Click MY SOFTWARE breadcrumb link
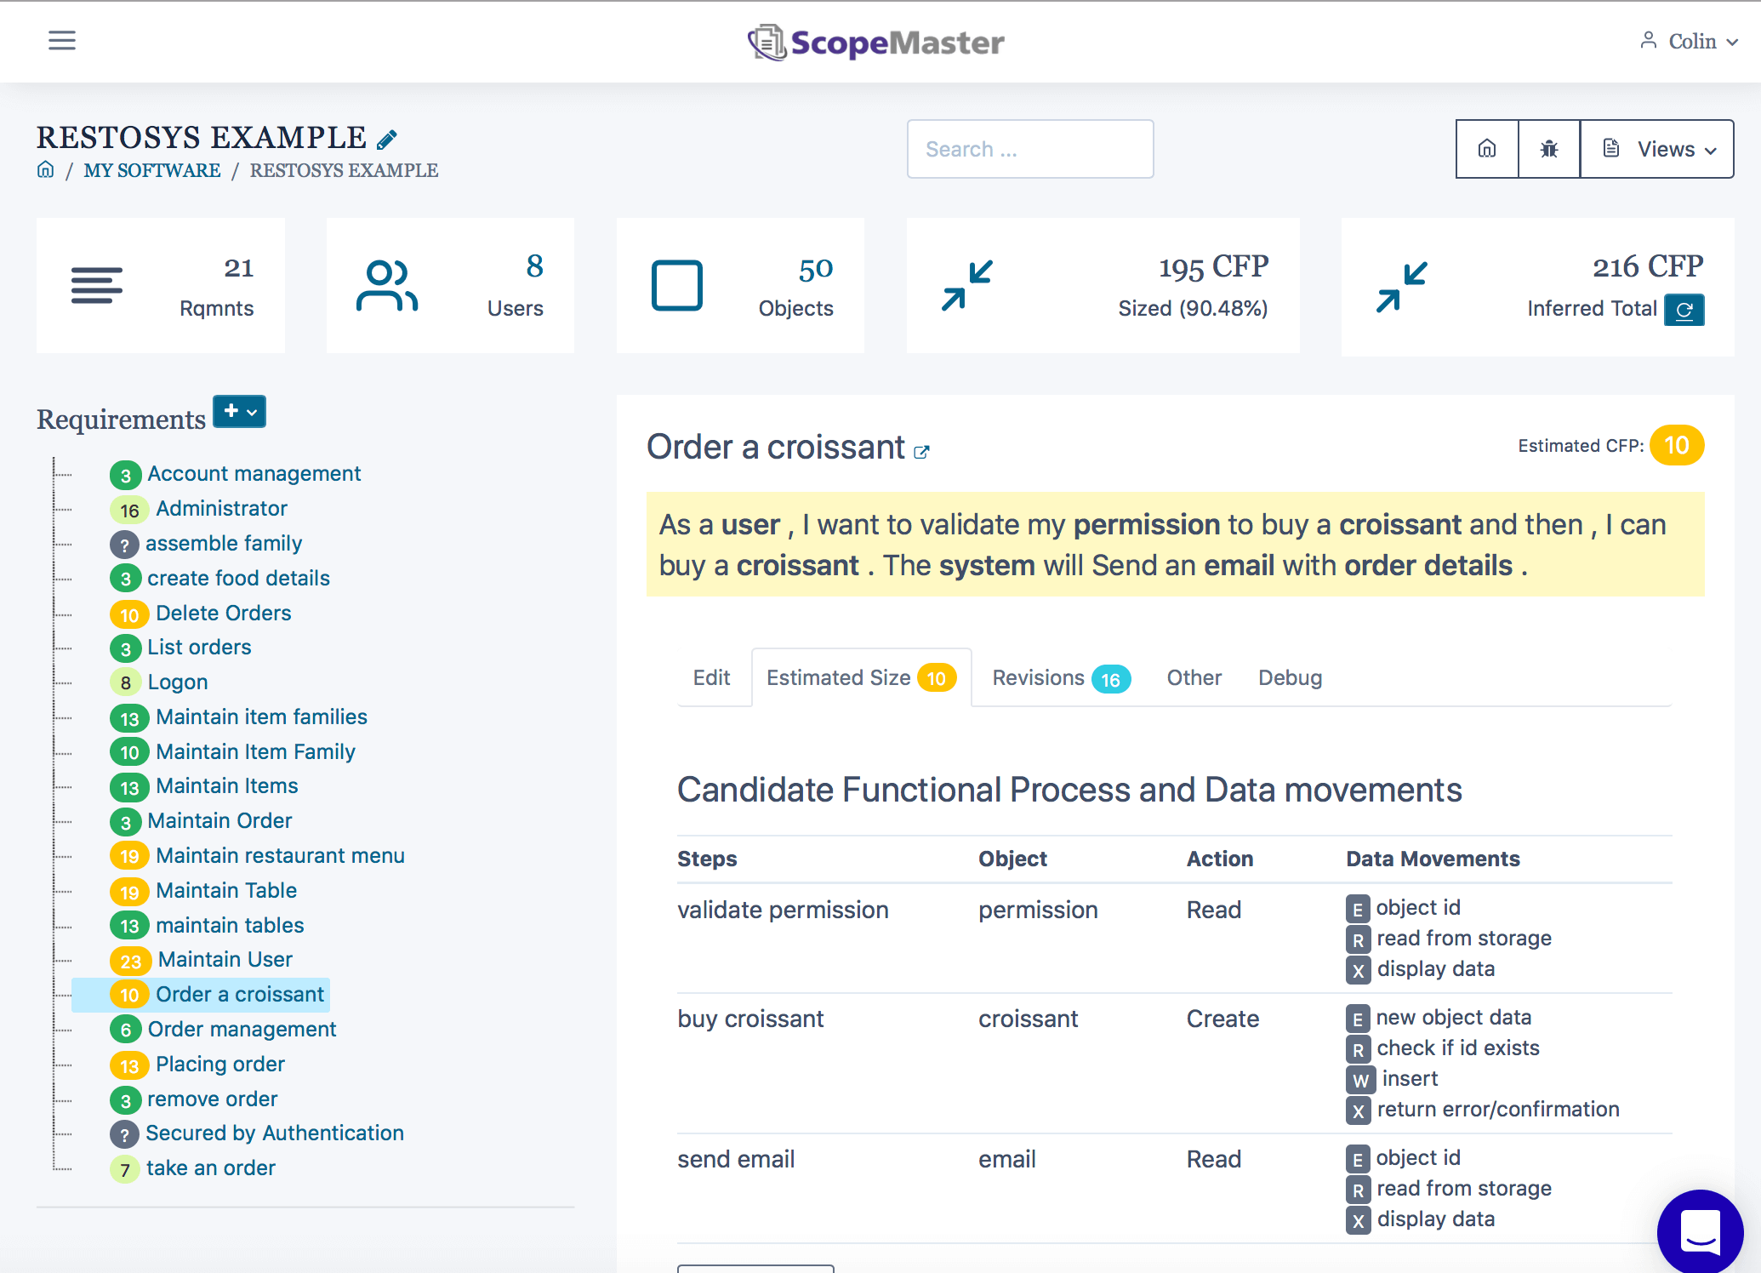Screen dimensions: 1761x1273 (152, 170)
